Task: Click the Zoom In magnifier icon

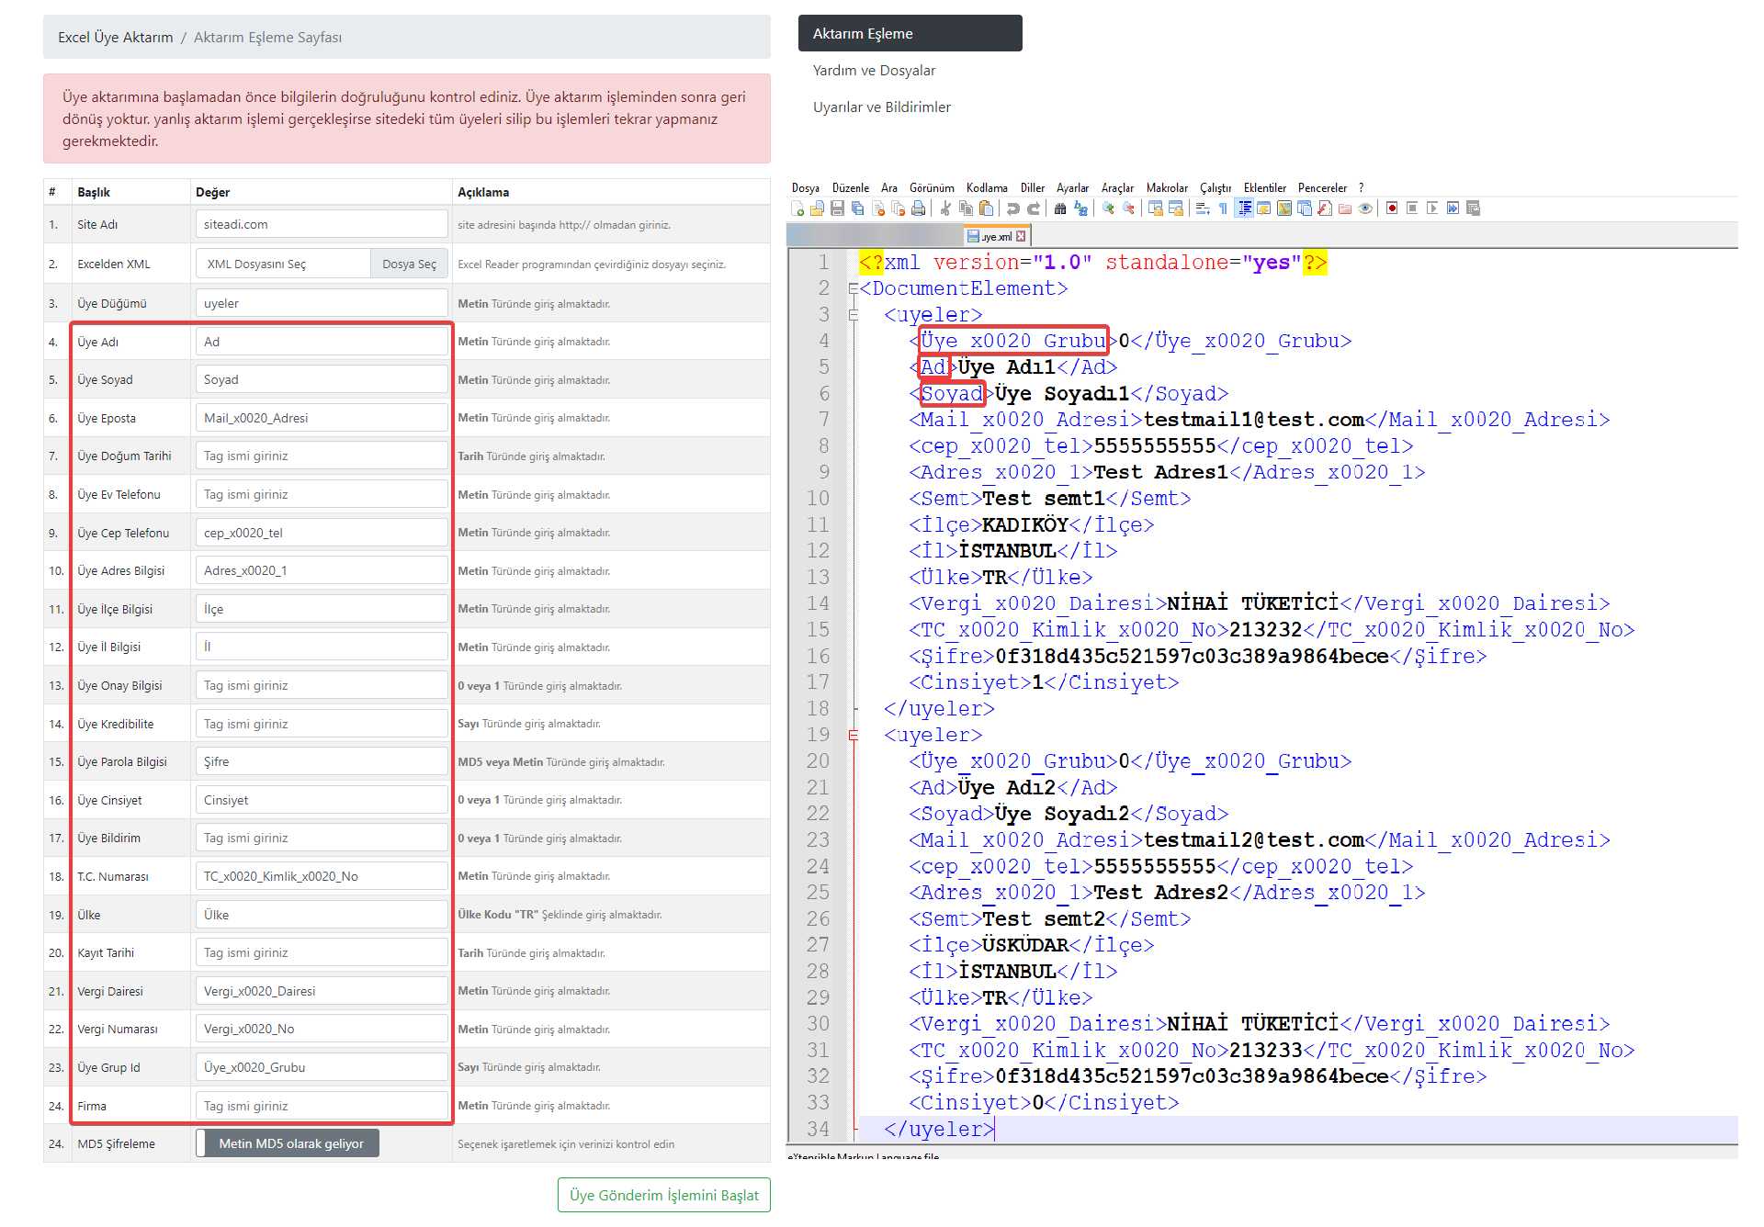Action: click(1108, 208)
